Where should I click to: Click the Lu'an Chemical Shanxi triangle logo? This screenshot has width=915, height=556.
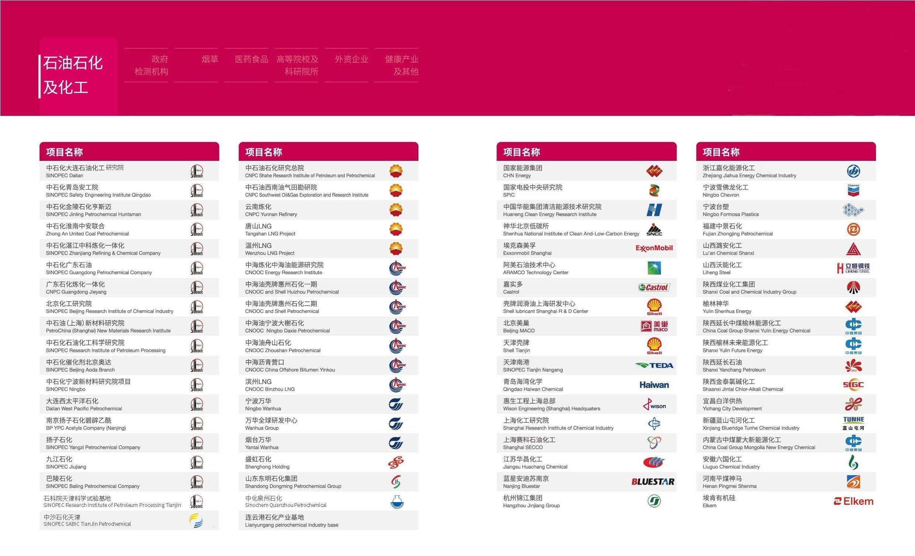pyautogui.click(x=853, y=249)
